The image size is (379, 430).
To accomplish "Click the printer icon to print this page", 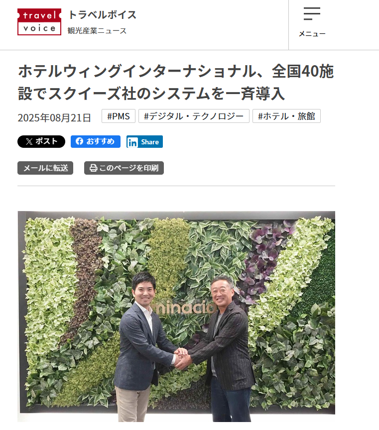I will 93,168.
